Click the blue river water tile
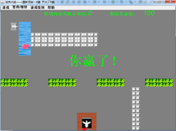Viewport: 176px width, 131px height. [25, 38]
